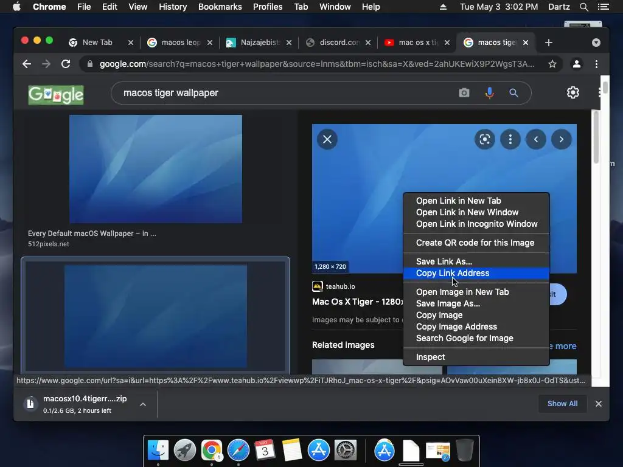The image size is (623, 467).
Task: Show previous image in preview
Action: [536, 139]
